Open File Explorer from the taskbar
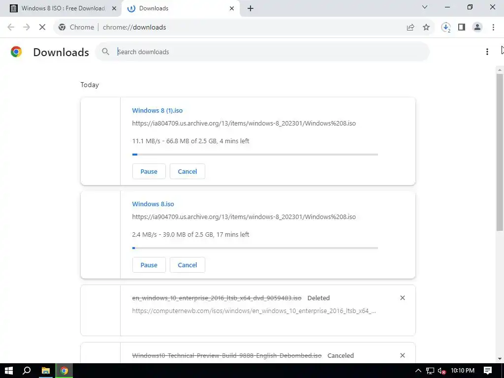This screenshot has width=504, height=378. 46,371
